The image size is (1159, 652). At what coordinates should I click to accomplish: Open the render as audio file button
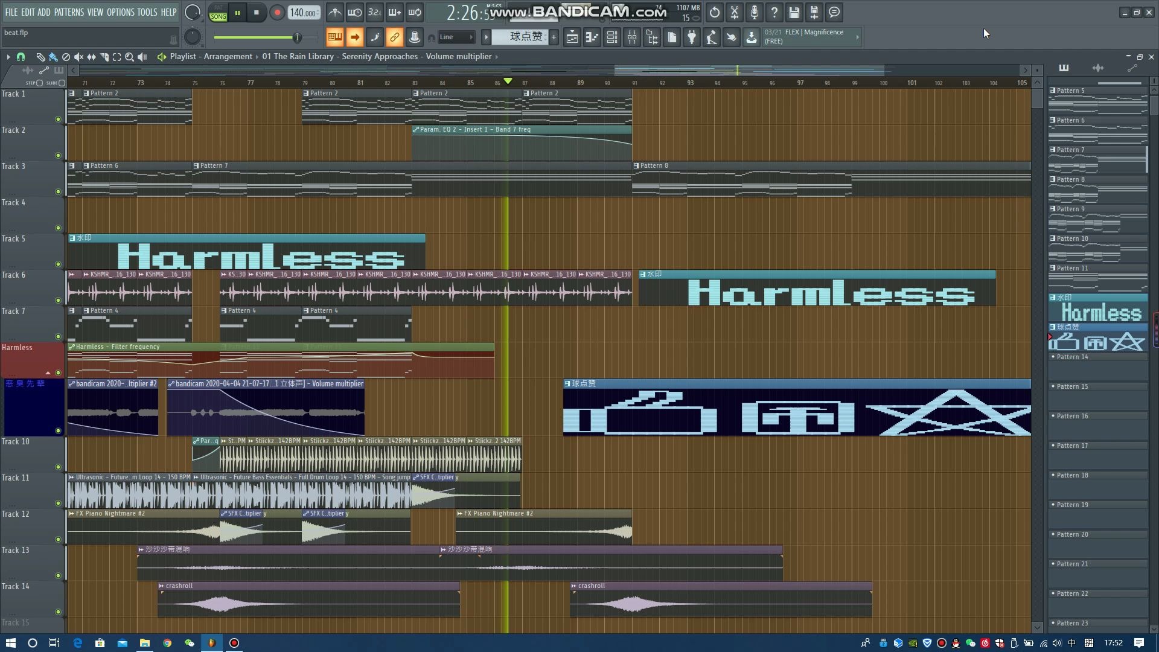click(x=814, y=12)
